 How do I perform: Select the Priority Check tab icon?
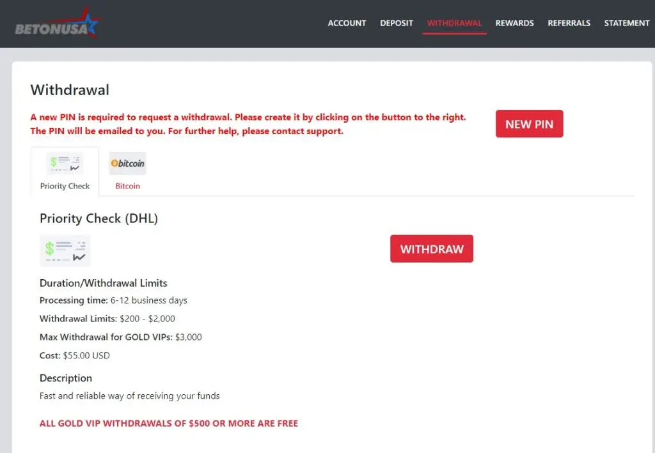(65, 164)
